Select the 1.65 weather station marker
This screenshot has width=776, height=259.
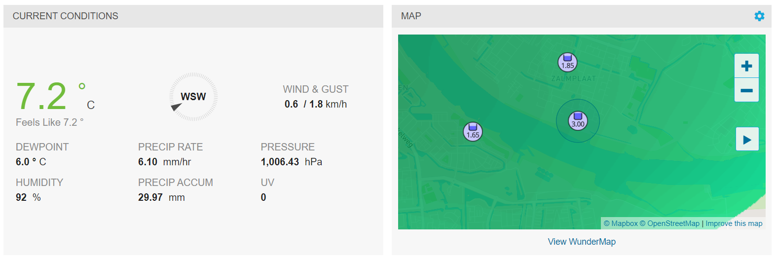click(x=473, y=132)
